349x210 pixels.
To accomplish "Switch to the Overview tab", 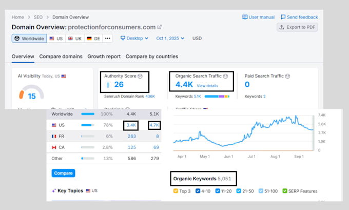I will pyautogui.click(x=23, y=56).
